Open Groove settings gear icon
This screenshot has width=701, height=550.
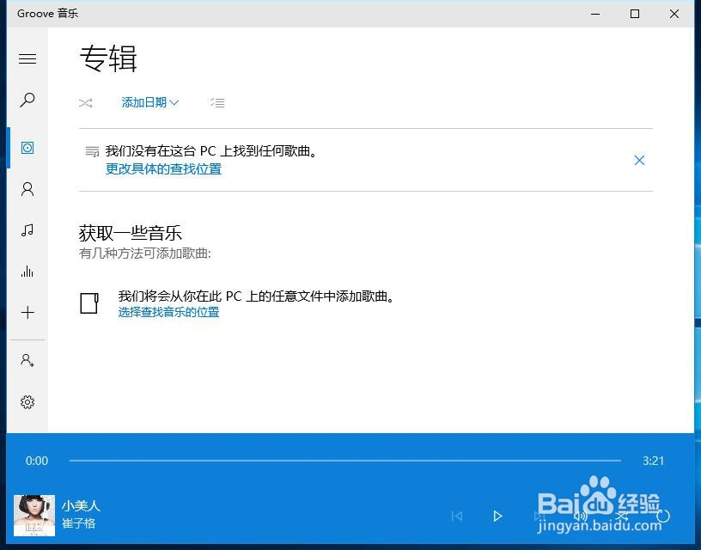(27, 402)
